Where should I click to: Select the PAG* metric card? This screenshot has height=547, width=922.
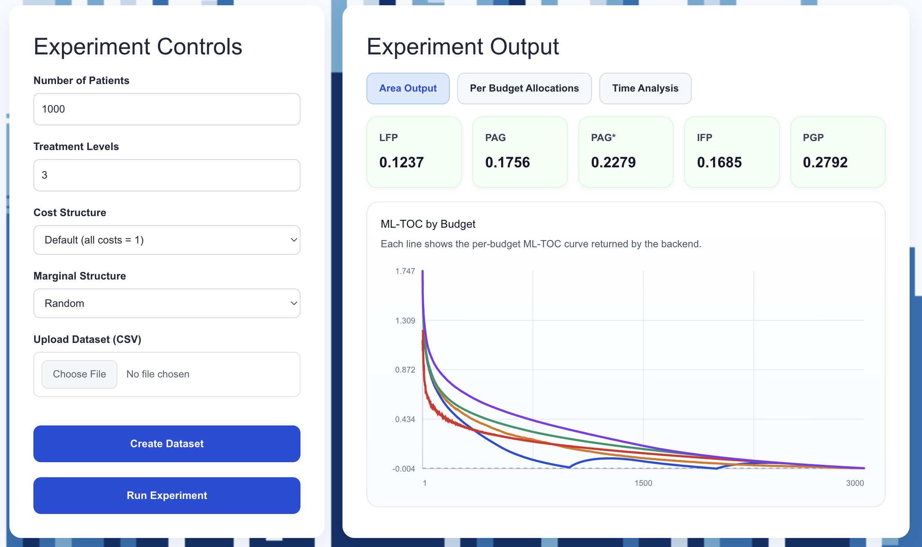point(626,152)
